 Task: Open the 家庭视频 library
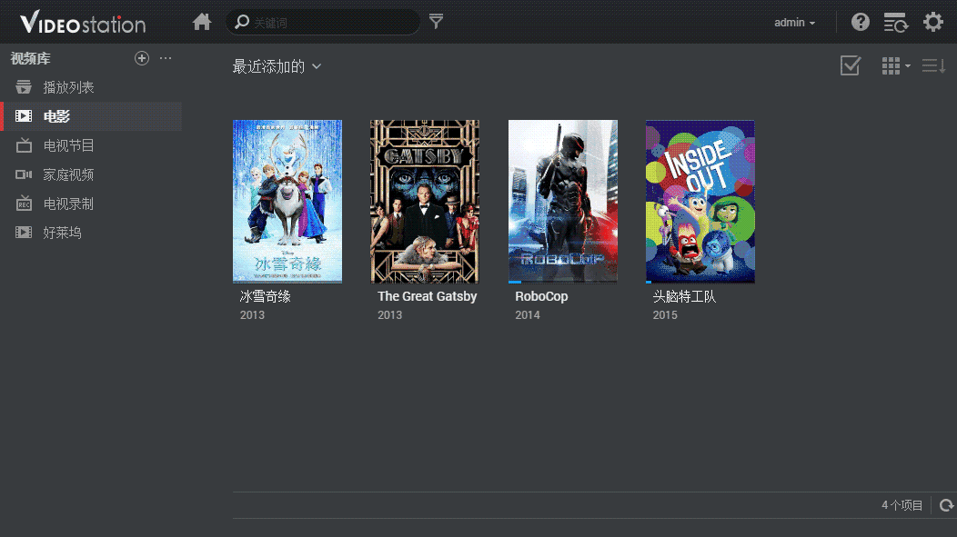68,174
